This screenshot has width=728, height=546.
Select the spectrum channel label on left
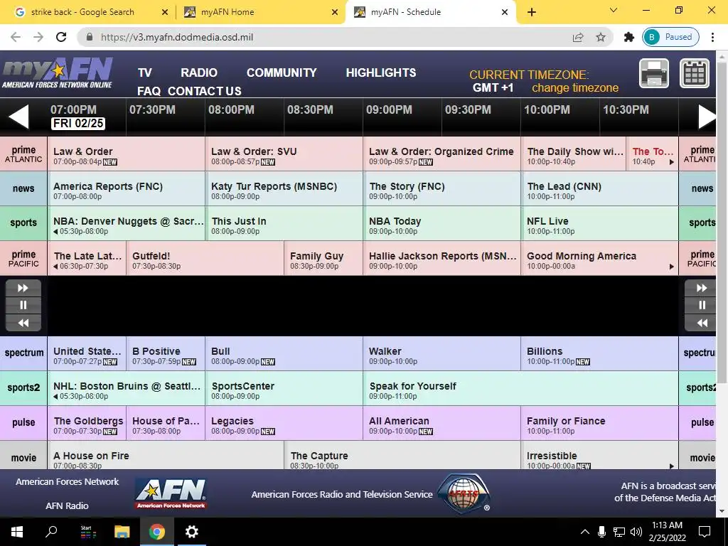point(23,353)
